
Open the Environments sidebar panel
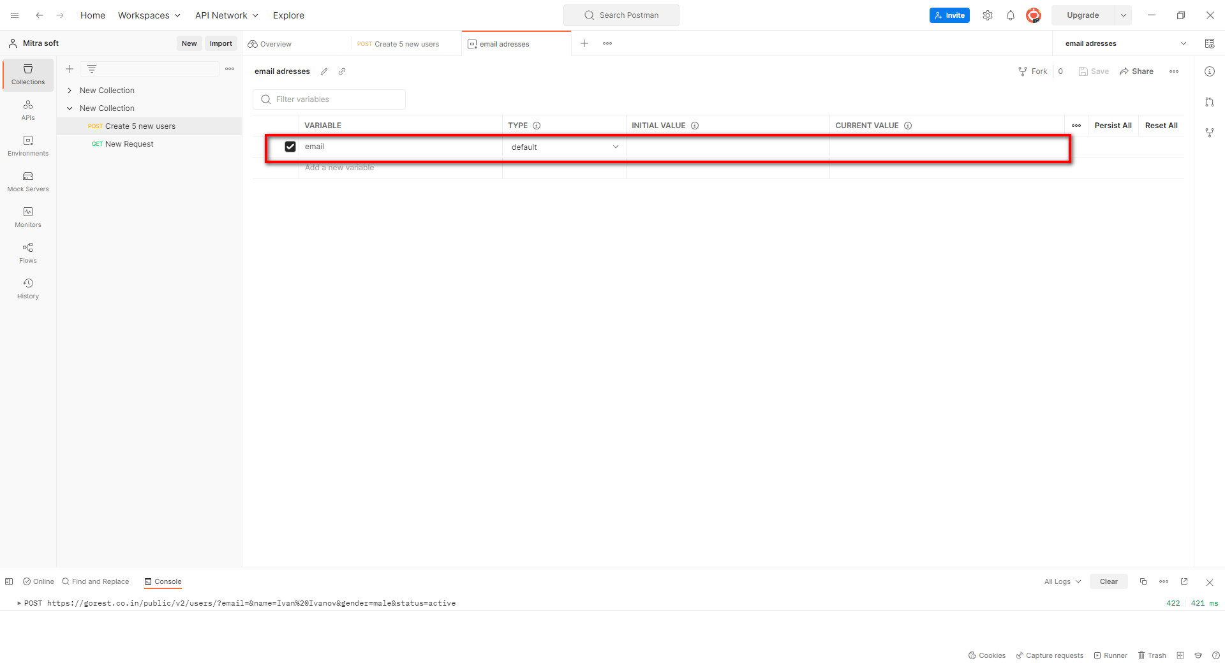point(28,146)
